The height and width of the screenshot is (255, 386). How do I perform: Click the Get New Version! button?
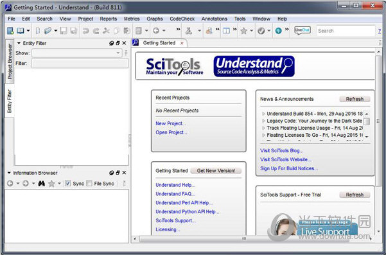click(x=216, y=171)
